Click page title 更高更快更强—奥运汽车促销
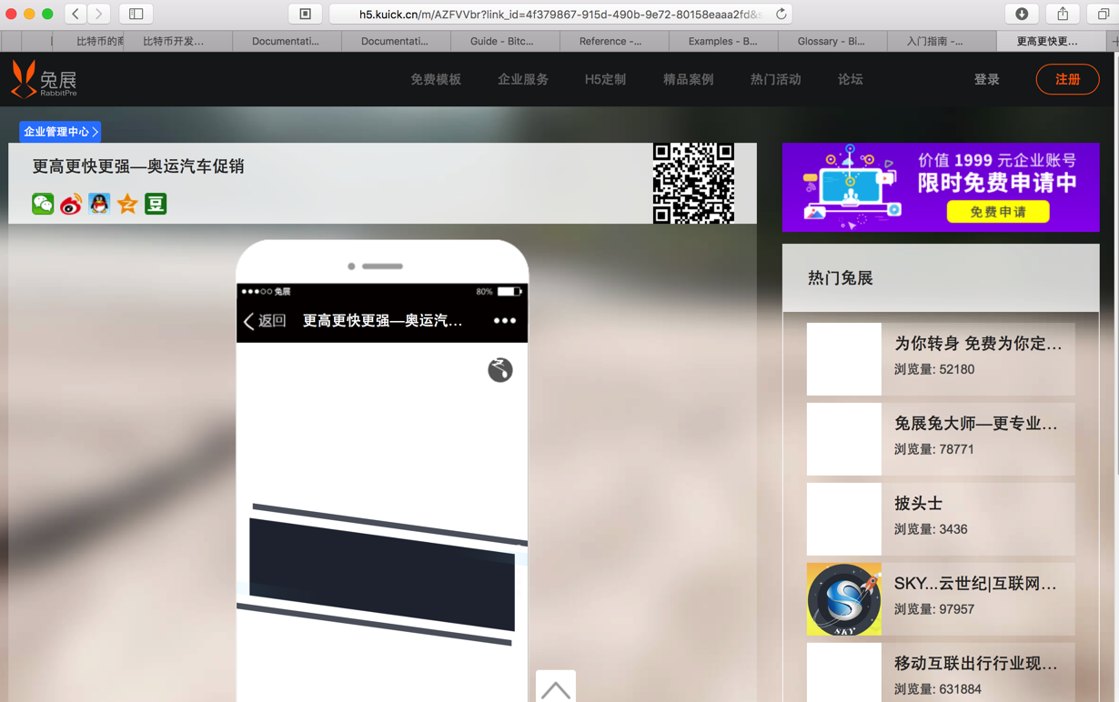 click(138, 166)
